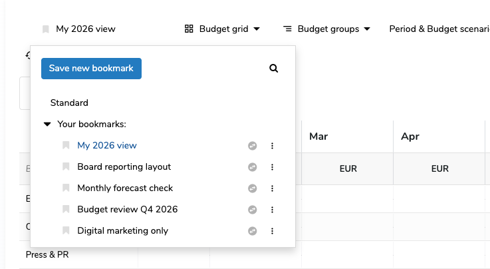Click update icon for Monthly forecast check
This screenshot has width=490, height=269.
tap(253, 188)
